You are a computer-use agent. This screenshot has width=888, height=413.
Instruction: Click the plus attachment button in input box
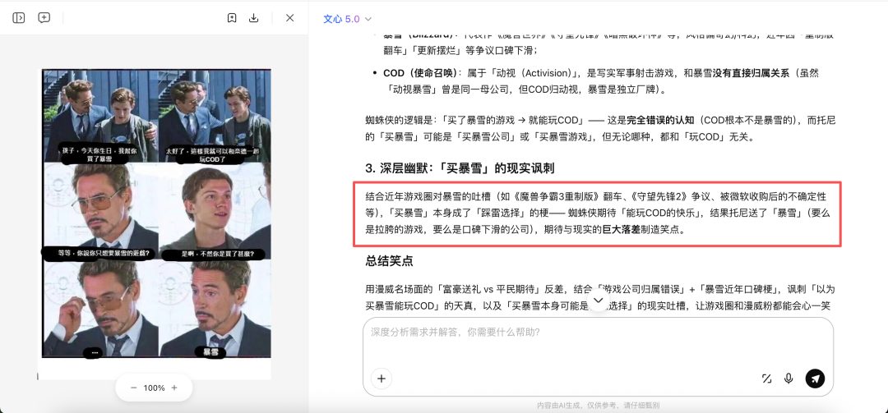pos(381,379)
